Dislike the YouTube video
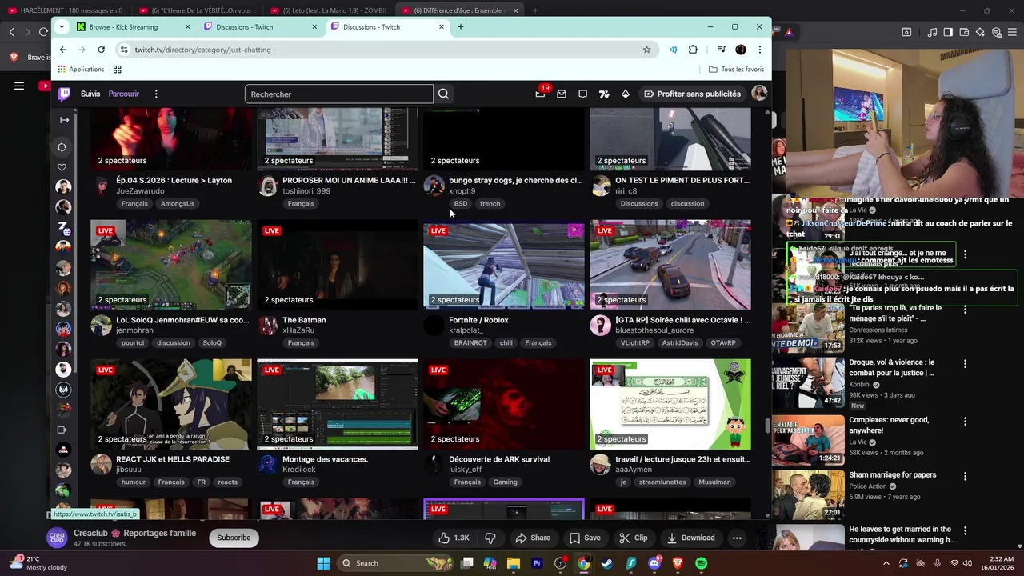Image resolution: width=1024 pixels, height=576 pixels. pyautogui.click(x=490, y=538)
